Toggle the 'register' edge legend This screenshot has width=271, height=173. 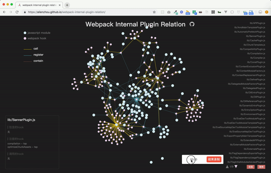(34, 55)
